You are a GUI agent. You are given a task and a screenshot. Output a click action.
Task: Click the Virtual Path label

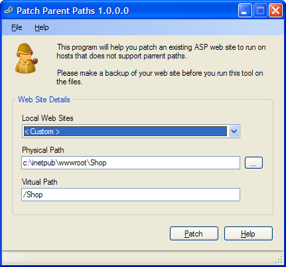click(x=40, y=182)
